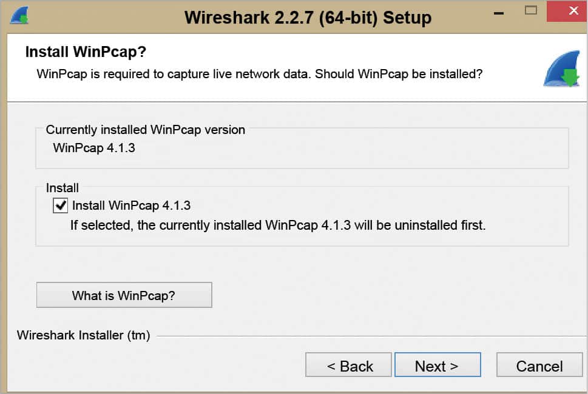
Task: Open the "What is WinPcap?" info
Action: 124,295
